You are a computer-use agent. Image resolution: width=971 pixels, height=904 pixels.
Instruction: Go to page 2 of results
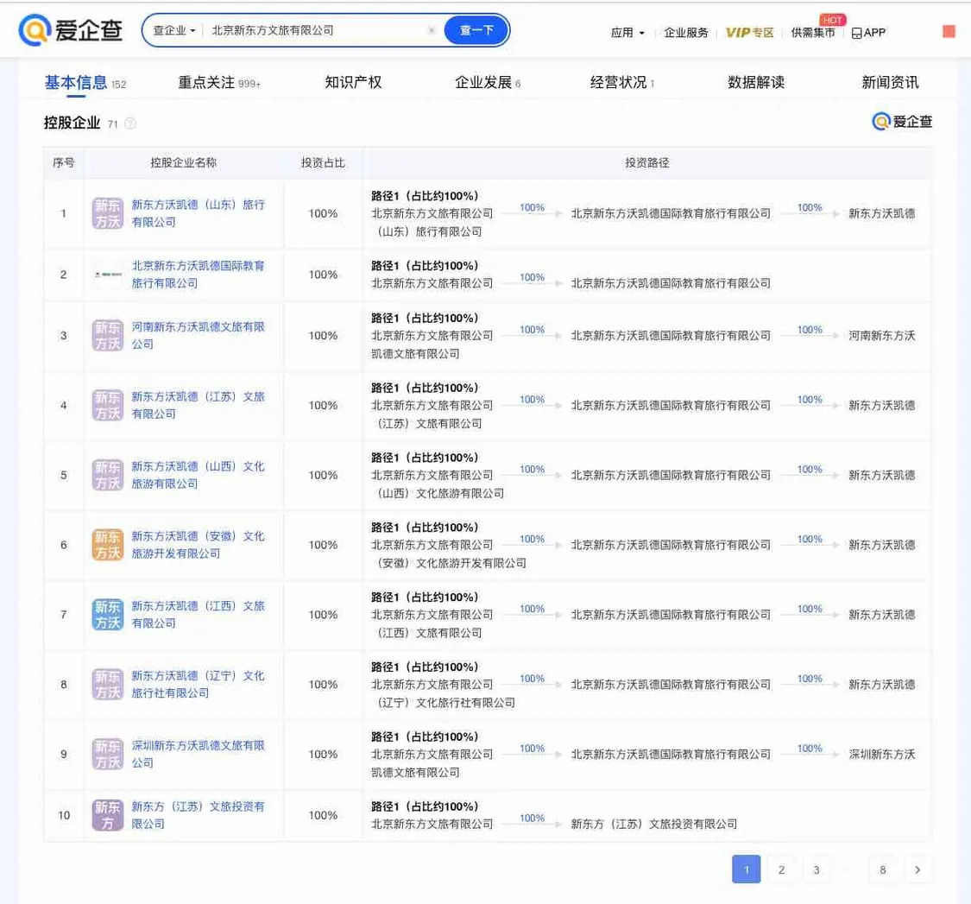click(781, 869)
